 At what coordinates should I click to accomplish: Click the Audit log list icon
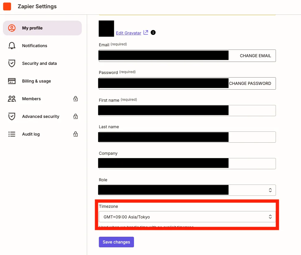click(12, 134)
